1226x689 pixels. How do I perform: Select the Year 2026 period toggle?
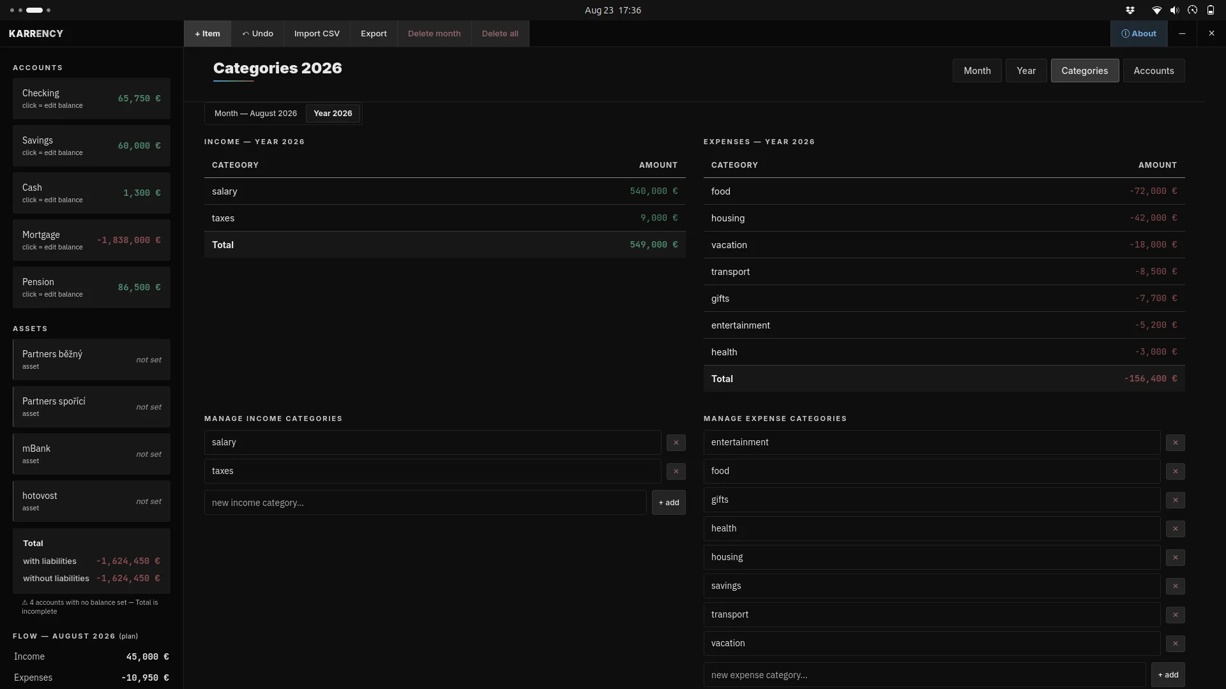coord(333,114)
